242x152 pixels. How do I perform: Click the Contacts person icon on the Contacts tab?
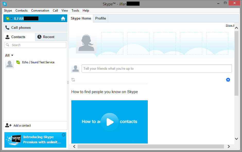7,37
